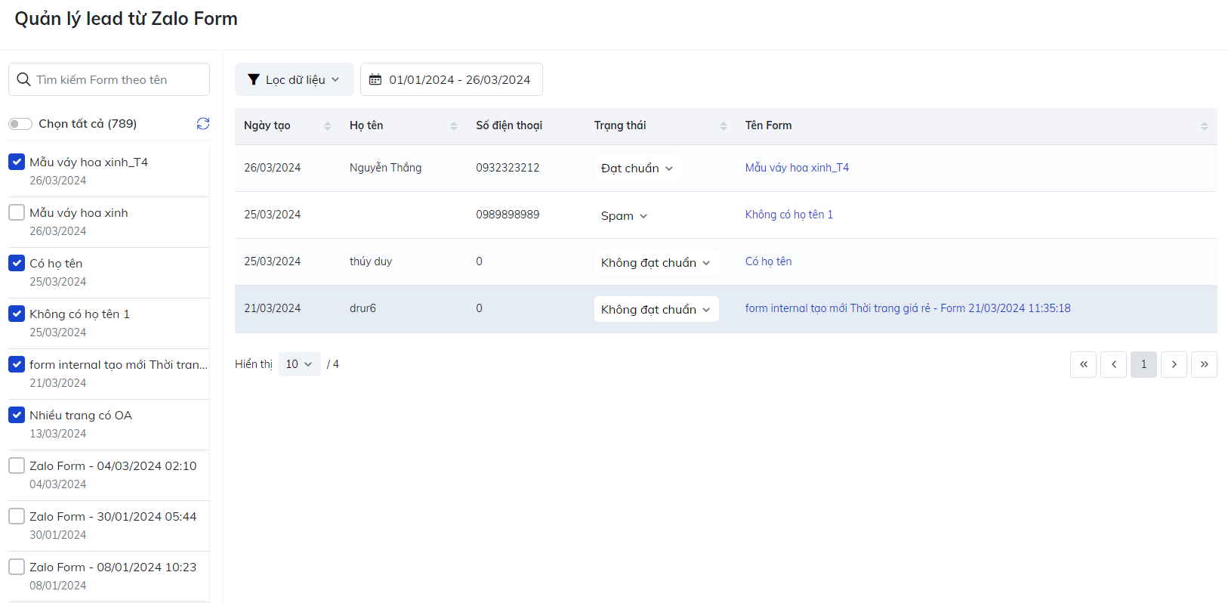Go to the previous page arrow
The height and width of the screenshot is (603, 1228).
click(1113, 364)
